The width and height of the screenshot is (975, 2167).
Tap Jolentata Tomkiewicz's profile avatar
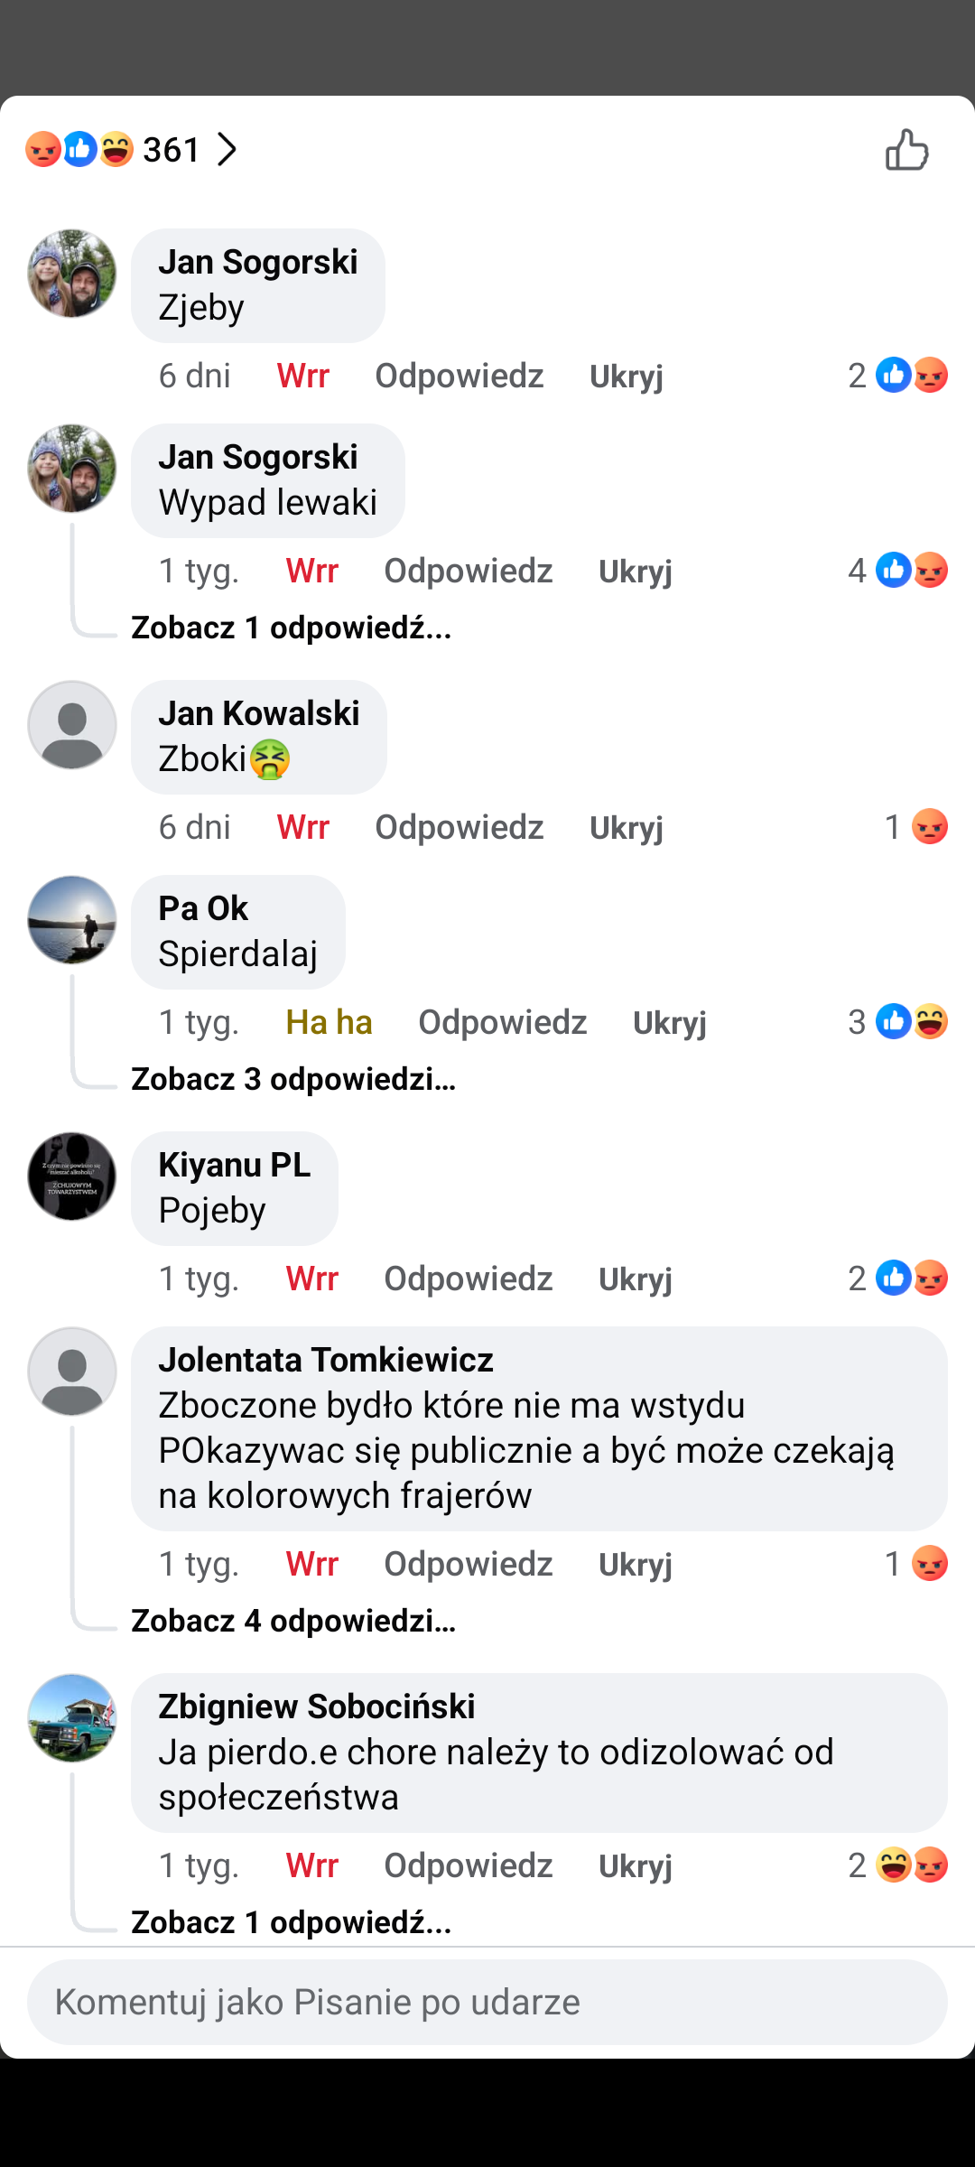tap(72, 1372)
